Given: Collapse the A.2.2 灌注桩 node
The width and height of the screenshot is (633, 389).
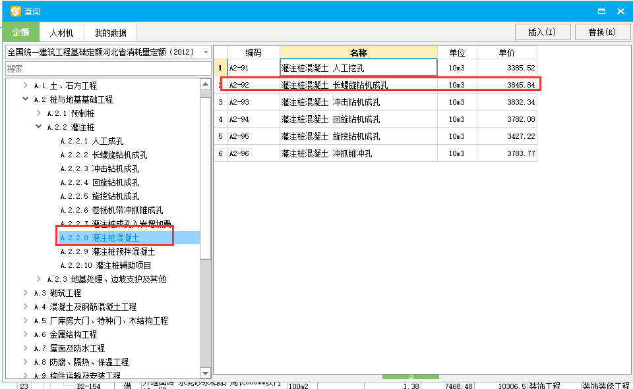Looking at the screenshot, I should (39, 127).
